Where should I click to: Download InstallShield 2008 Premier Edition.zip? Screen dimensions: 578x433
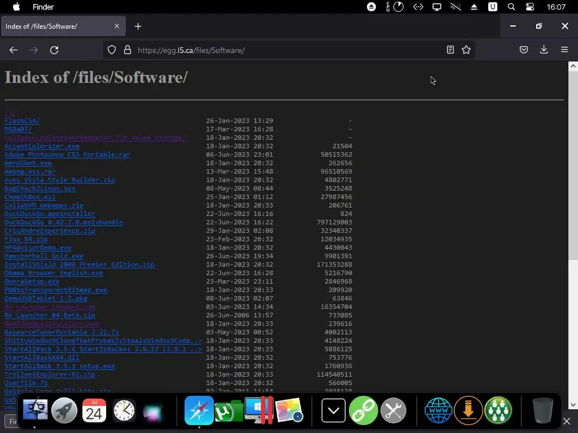[79, 265]
